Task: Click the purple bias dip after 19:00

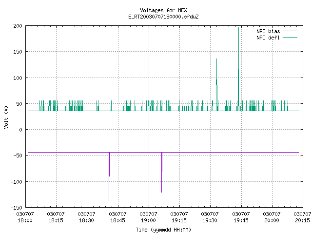Action: (x=162, y=172)
